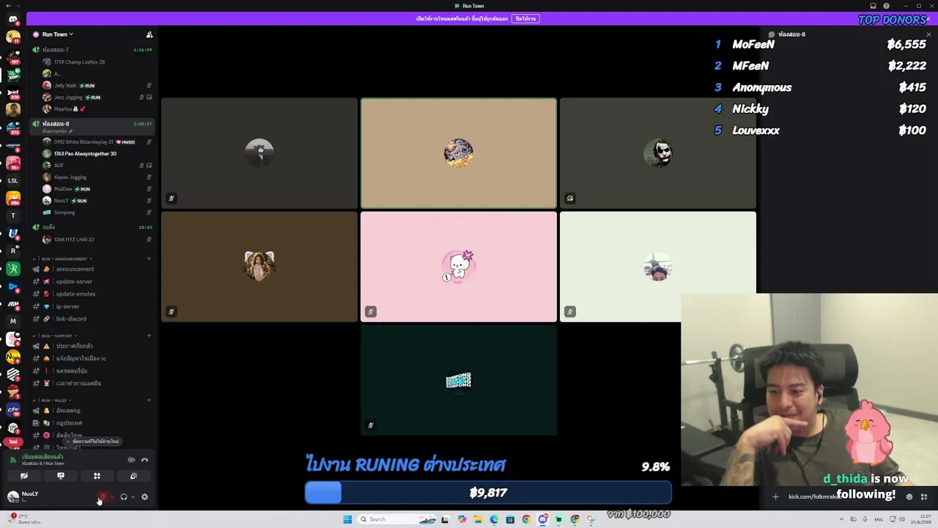Open the soundboard button in voice panel
The height and width of the screenshot is (528, 938).
tap(133, 476)
